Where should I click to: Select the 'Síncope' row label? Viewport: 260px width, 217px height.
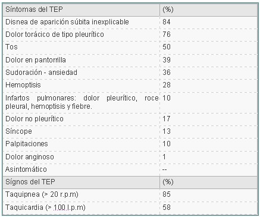pyautogui.click(x=18, y=131)
